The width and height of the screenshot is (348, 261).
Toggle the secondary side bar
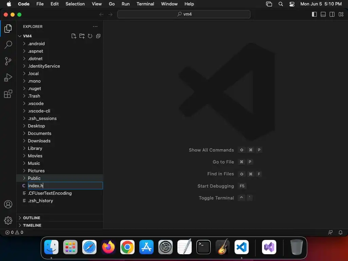click(332, 14)
